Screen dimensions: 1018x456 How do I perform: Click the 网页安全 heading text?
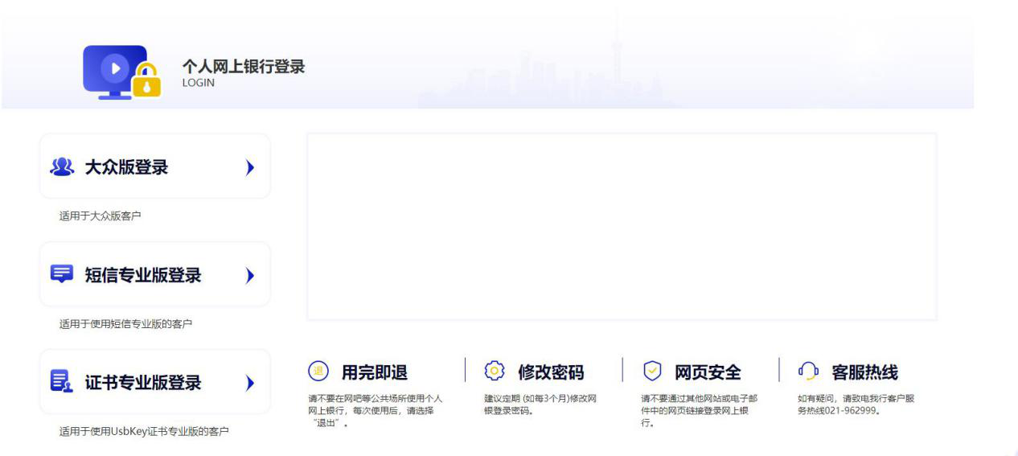pos(708,372)
